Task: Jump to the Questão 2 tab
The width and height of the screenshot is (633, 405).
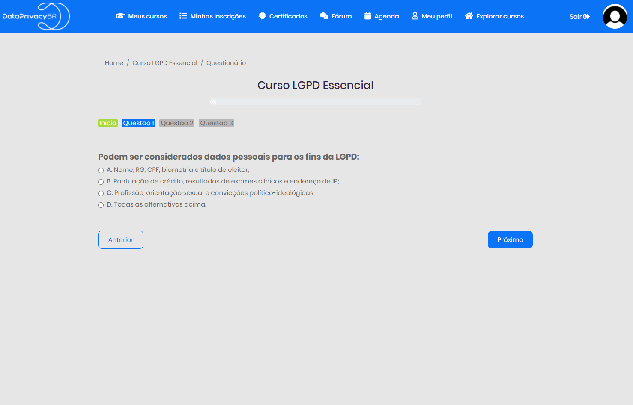Action: point(177,123)
